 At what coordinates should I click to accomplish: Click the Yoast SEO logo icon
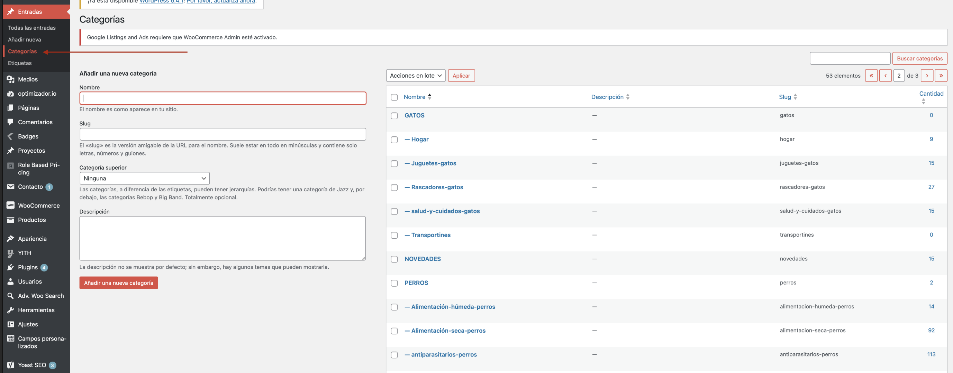(10, 365)
